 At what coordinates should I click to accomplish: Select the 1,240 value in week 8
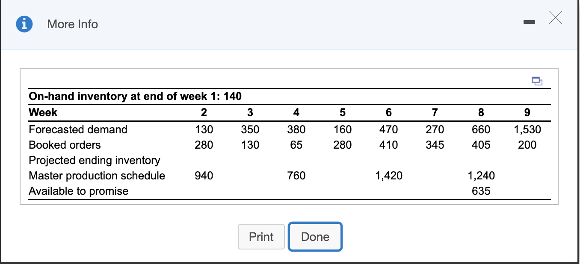click(481, 176)
